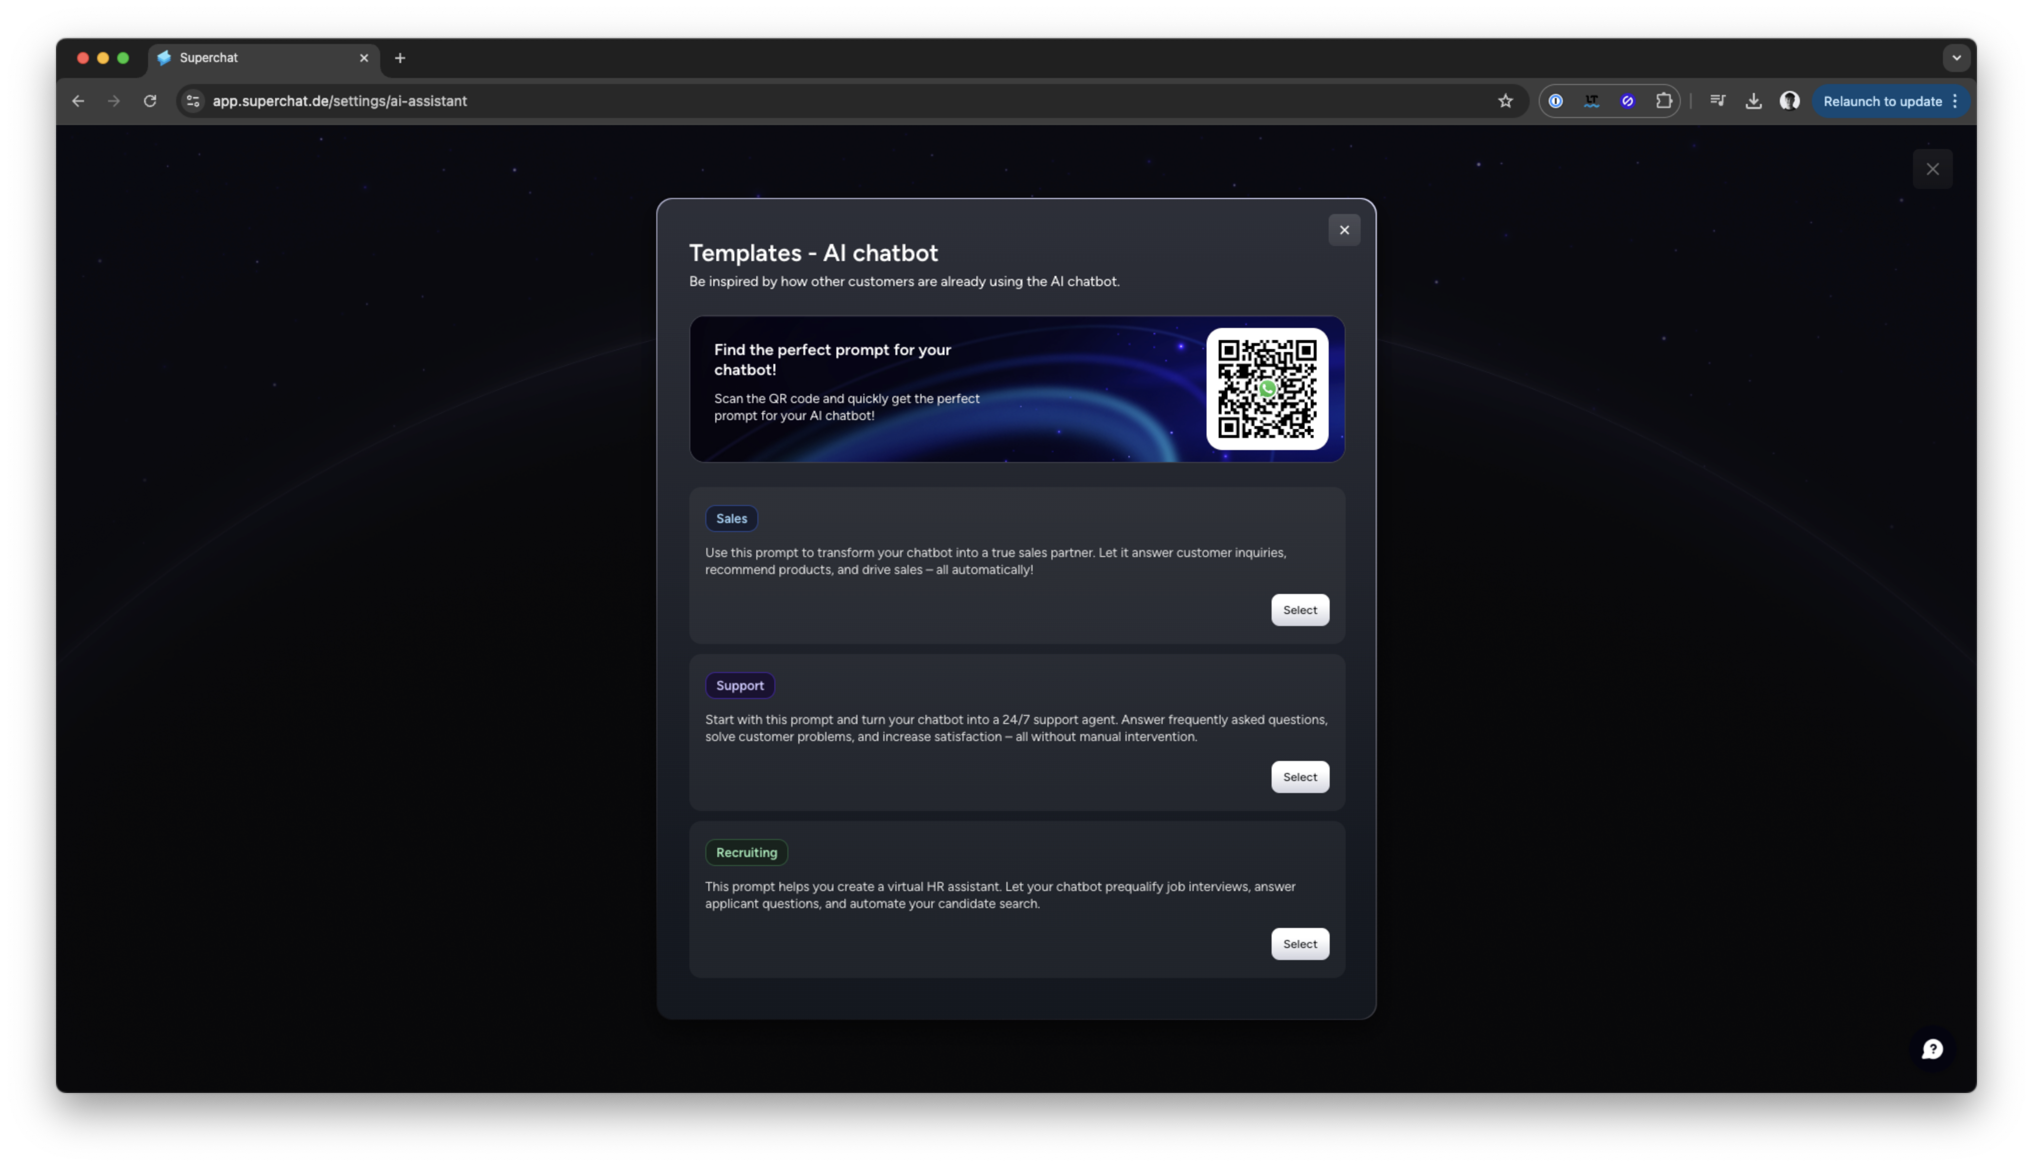Open the media control icon
This screenshot has width=2033, height=1167.
click(x=1717, y=101)
